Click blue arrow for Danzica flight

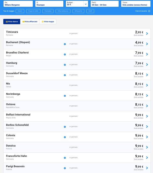(147, 147)
